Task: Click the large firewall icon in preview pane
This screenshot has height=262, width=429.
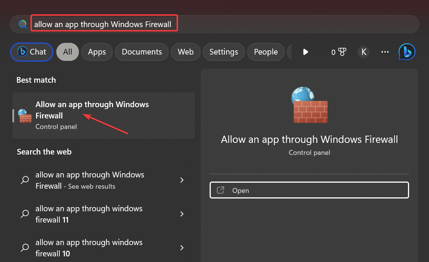Action: [x=310, y=105]
